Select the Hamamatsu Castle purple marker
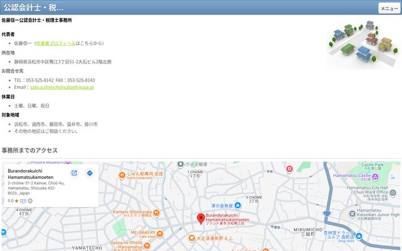This screenshot has height=251, width=402. tap(376, 176)
